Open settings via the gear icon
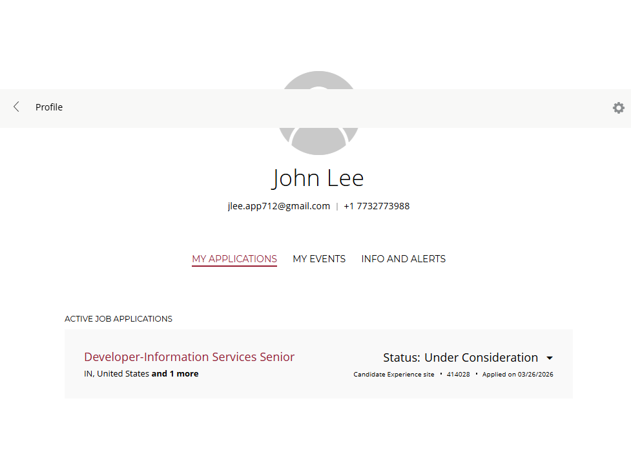 [x=618, y=108]
